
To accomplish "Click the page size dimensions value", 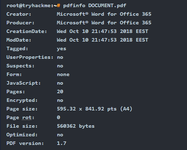I will coord(95,109).
